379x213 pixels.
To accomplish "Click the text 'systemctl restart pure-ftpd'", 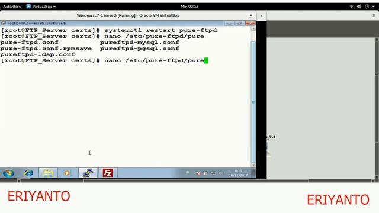I will tap(160, 30).
